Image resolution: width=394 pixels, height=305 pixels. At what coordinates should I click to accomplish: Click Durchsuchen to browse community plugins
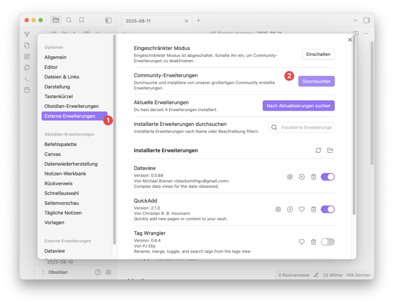316,81
